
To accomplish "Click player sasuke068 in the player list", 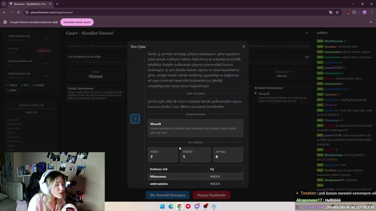I will pos(13,120).
